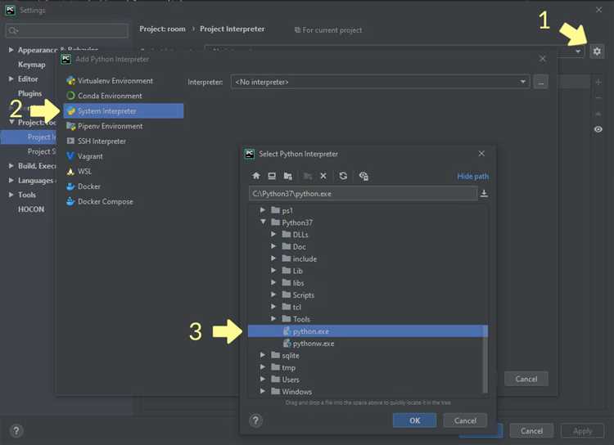The height and width of the screenshot is (445, 614).
Task: Click Cancel in the Settings window
Action: [x=531, y=431]
